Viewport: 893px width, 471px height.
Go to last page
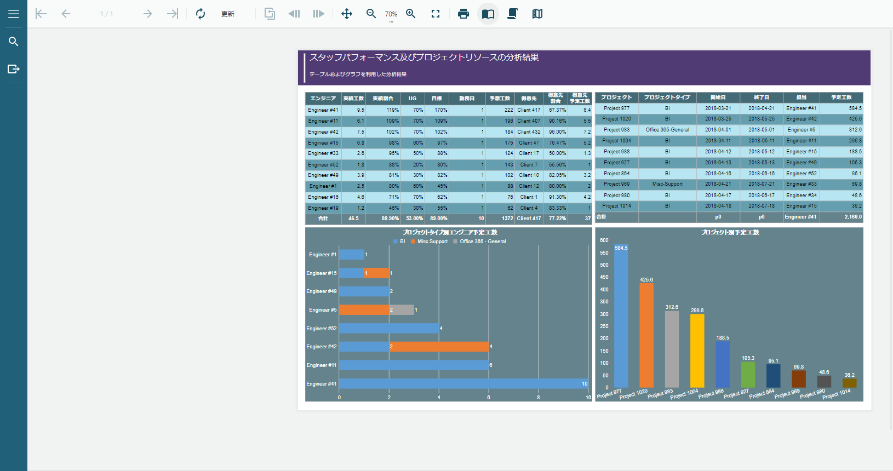(x=173, y=14)
